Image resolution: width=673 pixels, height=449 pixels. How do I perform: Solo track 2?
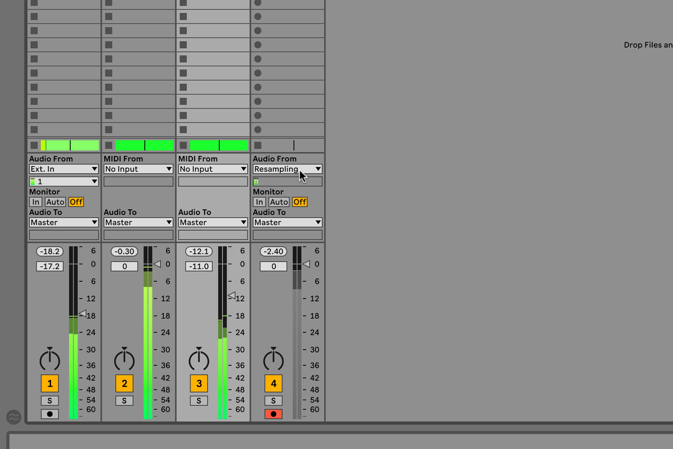click(124, 400)
